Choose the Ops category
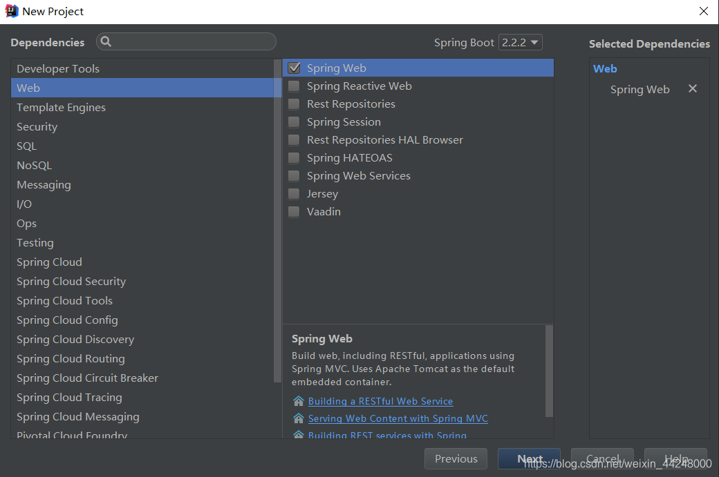This screenshot has height=477, width=719. point(142,224)
